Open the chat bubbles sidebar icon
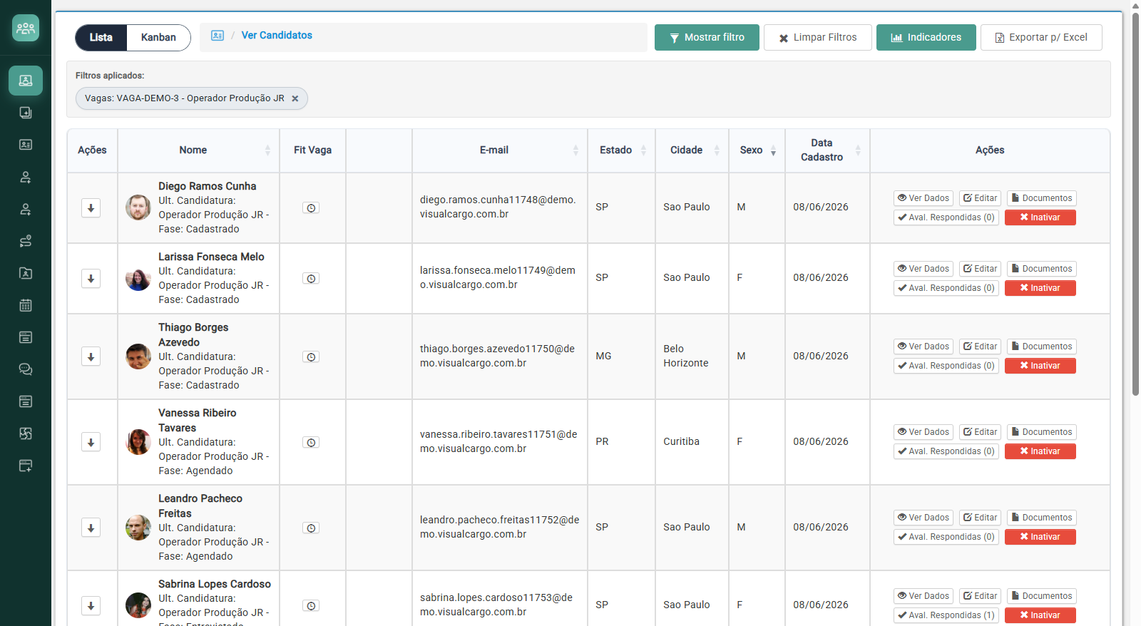Viewport: 1141px width, 626px height. click(x=26, y=369)
